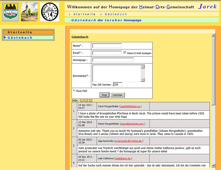Open Startseite breadcrumb link in header

84,14
